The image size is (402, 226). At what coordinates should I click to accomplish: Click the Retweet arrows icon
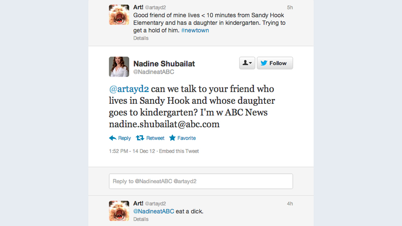140,138
